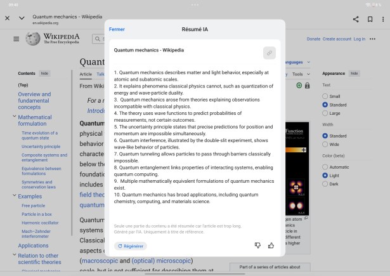This screenshot has height=276, width=390.
Task: Open the browser three-dot overflow menu
Action: coord(383,19)
